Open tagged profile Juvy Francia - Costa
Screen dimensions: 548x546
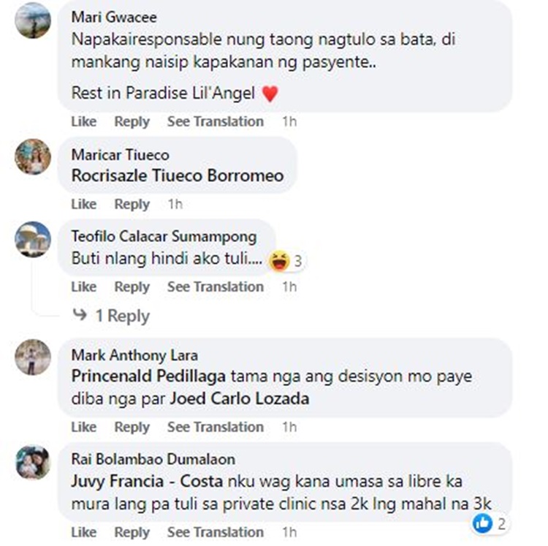click(147, 481)
